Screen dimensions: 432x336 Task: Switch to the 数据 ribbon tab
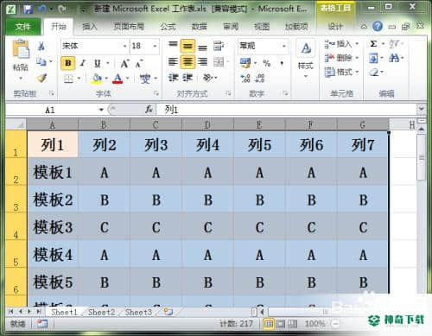200,27
